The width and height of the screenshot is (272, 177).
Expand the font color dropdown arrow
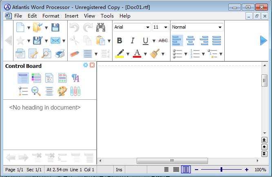point(145,54)
